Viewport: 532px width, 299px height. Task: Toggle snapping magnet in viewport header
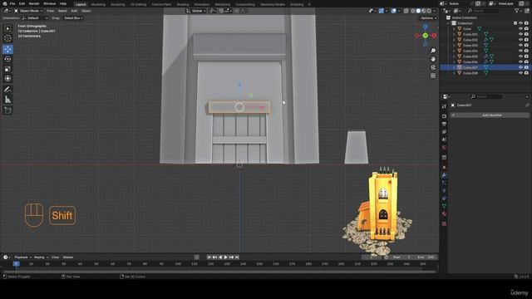(x=221, y=11)
